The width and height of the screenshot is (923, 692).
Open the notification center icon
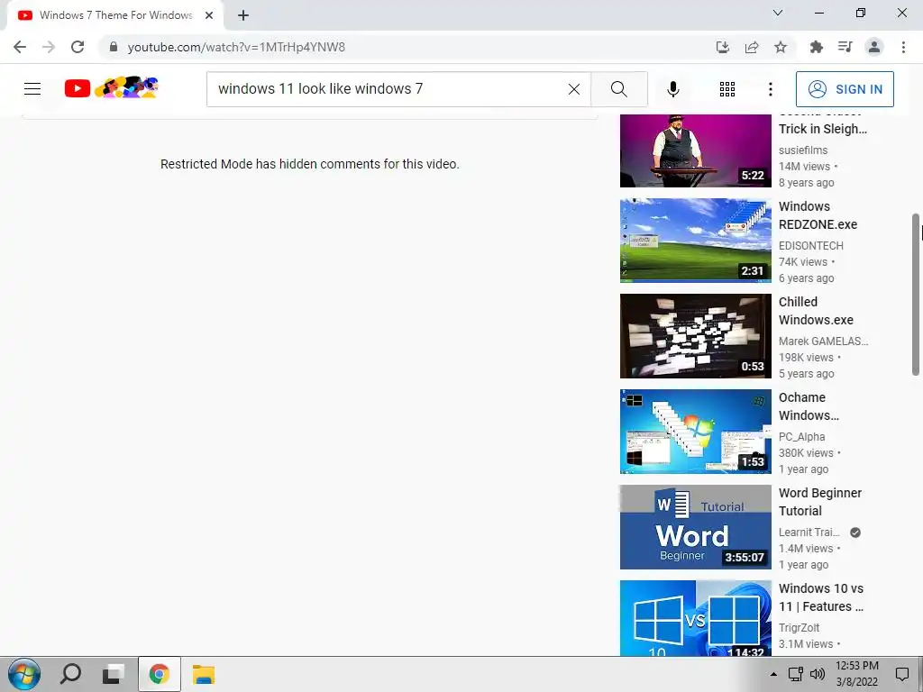901,674
